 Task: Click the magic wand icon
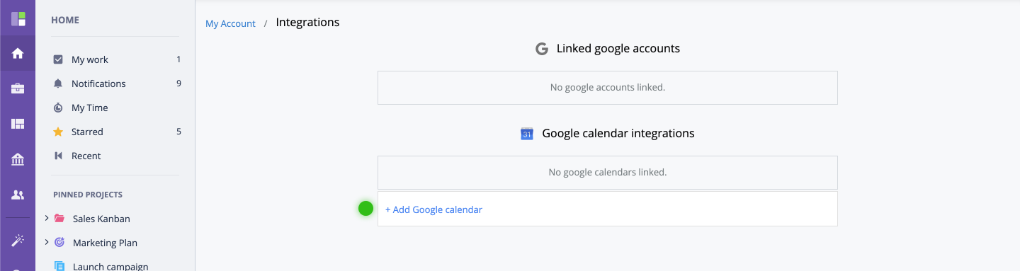pyautogui.click(x=18, y=241)
